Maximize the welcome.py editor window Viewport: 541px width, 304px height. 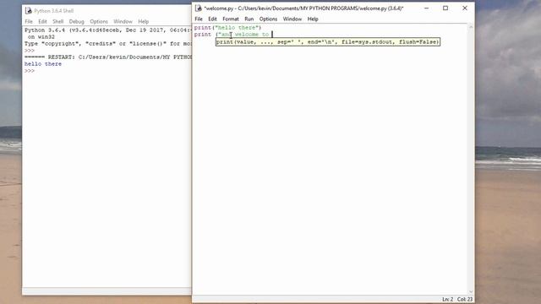445,8
